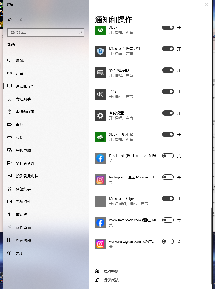This screenshot has height=289, width=215.
Task: Click the Battery icon in sidebar
Action: click(10, 125)
